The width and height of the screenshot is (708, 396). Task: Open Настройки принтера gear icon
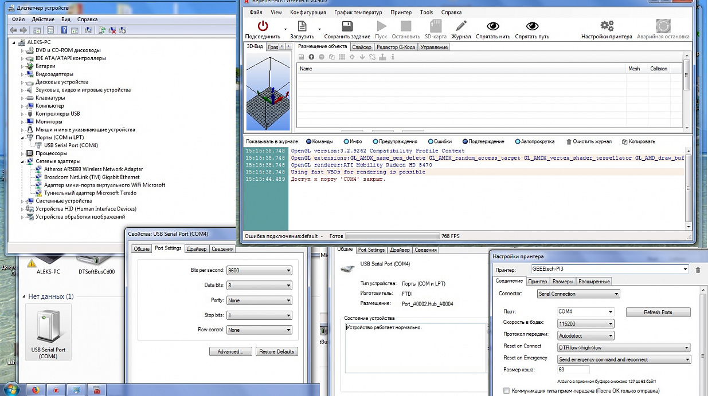[607, 26]
